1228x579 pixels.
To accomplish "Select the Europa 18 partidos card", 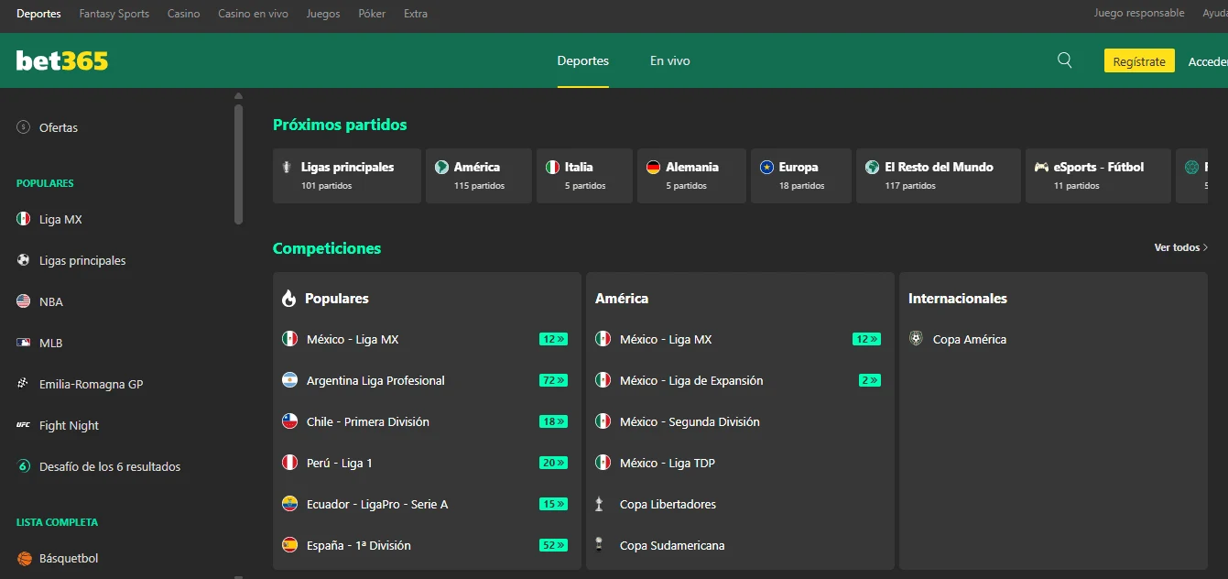I will point(801,176).
